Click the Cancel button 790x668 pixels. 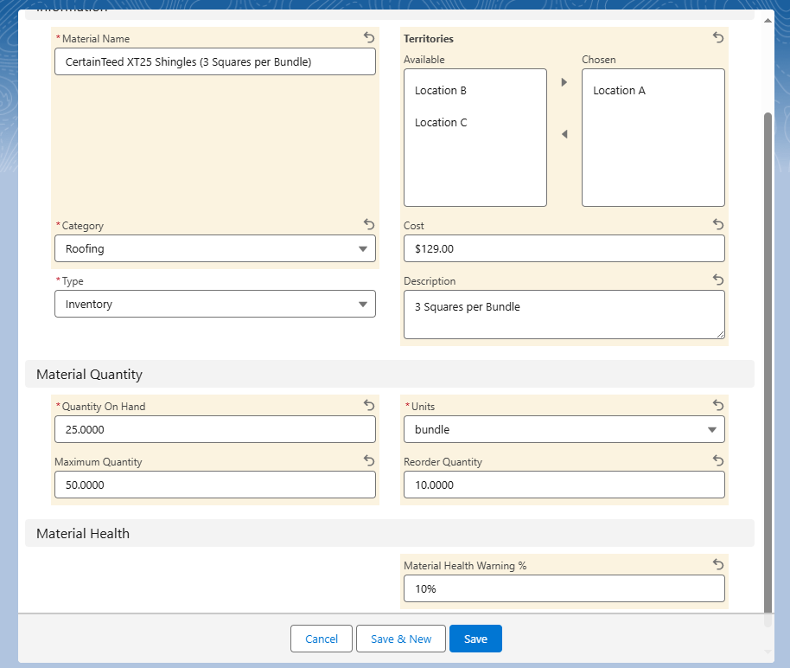pos(321,639)
